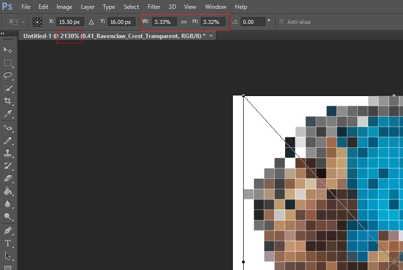Click the Y position field
Image resolution: width=403 pixels, height=270 pixels.
[121, 22]
